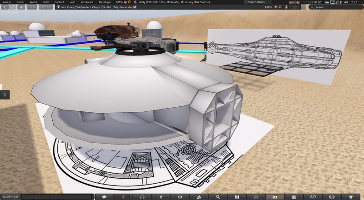Image resolution: width=364 pixels, height=200 pixels.
Task: Click the 1:31:32 PM SLT clock
Action: click(313, 2)
